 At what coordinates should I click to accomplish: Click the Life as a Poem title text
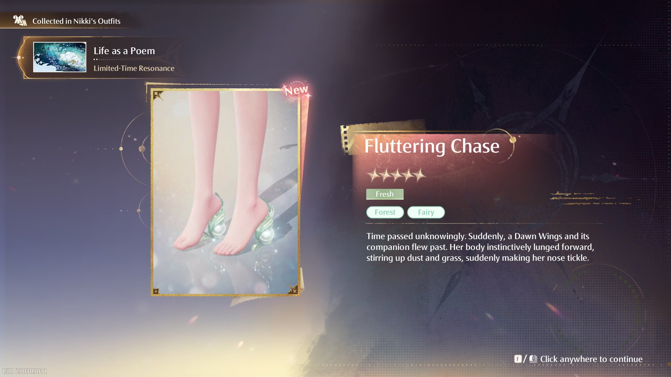(x=124, y=51)
